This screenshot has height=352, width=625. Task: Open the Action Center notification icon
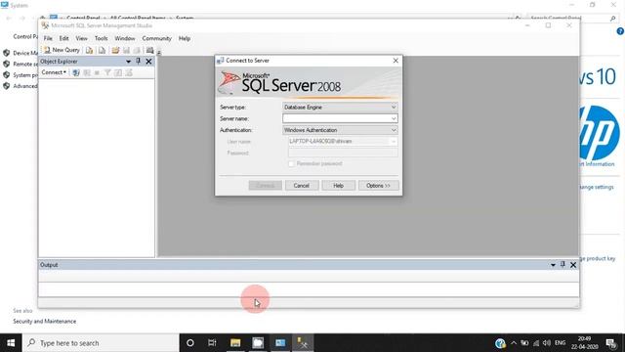point(611,343)
